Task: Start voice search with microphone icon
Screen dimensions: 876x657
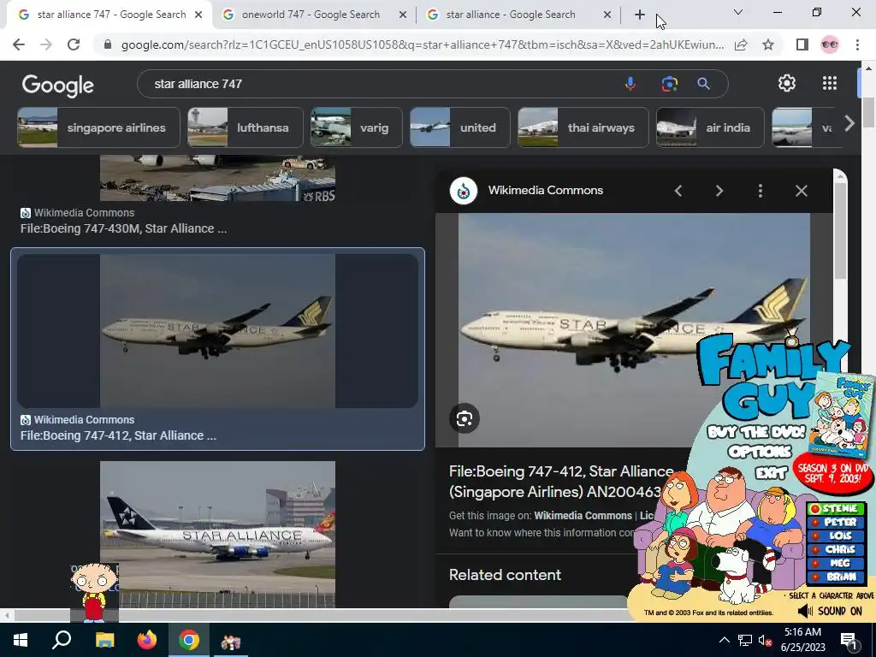Action: [x=630, y=84]
